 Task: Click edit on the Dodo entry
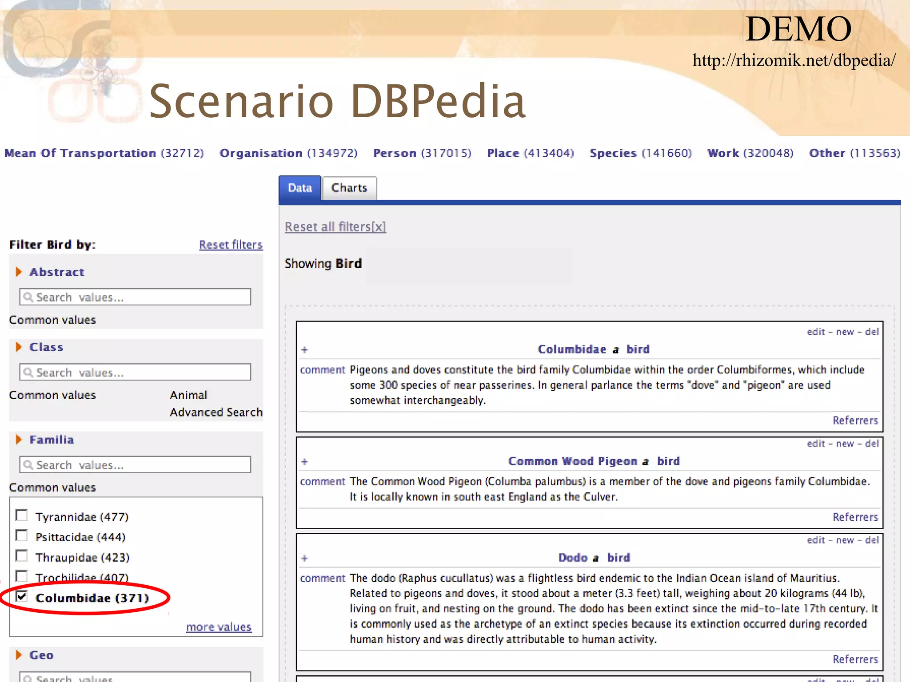coord(816,540)
